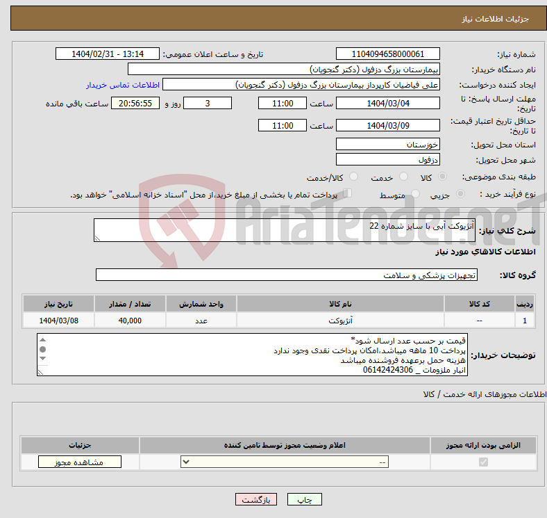Viewport: 547px width, 518px height.
Task: Click the بازگشت back button
Action: [256, 500]
